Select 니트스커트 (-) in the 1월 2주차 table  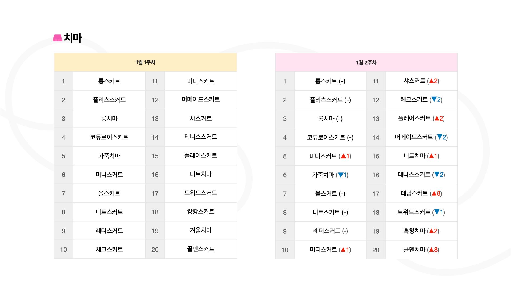[x=330, y=212]
